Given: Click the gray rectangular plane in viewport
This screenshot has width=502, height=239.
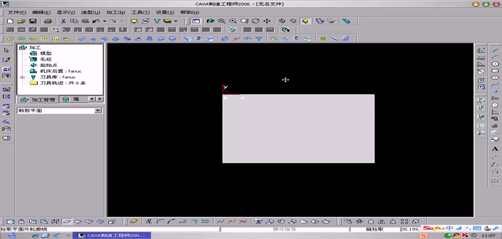Looking at the screenshot, I should [x=298, y=128].
